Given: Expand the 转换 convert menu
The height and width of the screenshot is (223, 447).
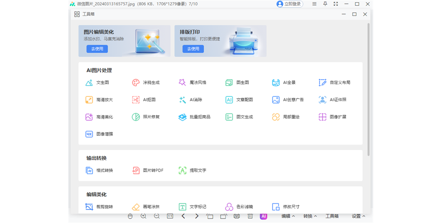Looking at the screenshot, I should click(310, 216).
